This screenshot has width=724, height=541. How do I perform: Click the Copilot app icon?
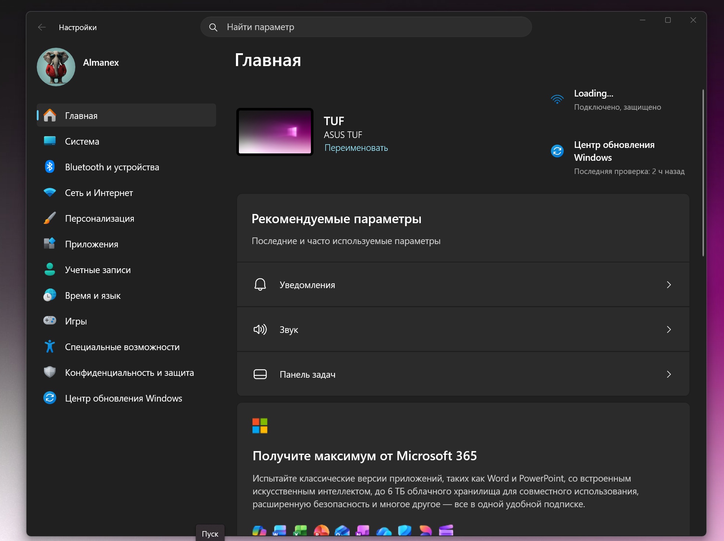(x=259, y=531)
